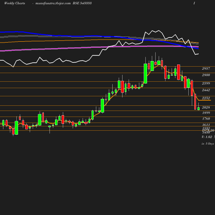
Task: Click the 2252 price level label
Action: pos(206,98)
